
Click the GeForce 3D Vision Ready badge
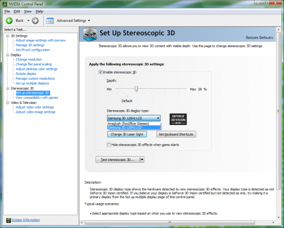coord(178,119)
